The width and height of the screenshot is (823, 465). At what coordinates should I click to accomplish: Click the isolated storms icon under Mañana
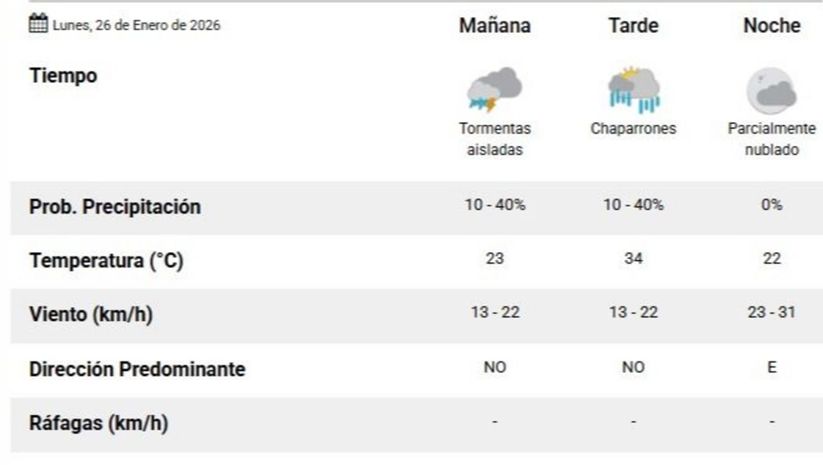[495, 89]
